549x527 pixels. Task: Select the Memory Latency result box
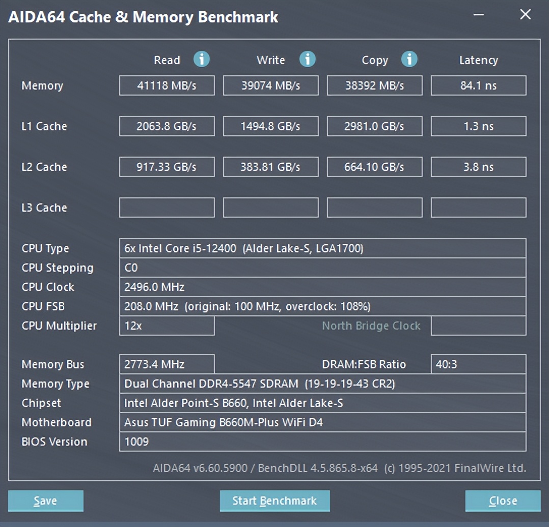click(x=478, y=85)
